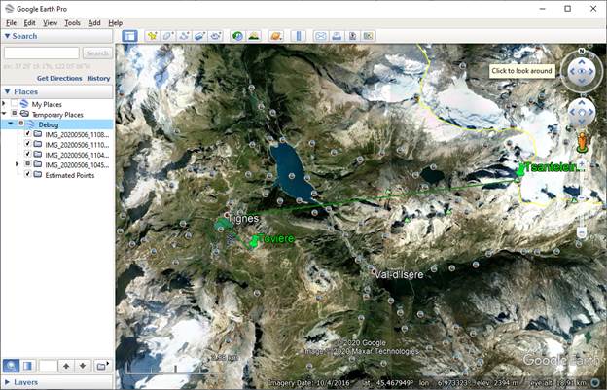Screen dimensions: 607x390
Task: Open the Help menu
Action: [x=116, y=22]
